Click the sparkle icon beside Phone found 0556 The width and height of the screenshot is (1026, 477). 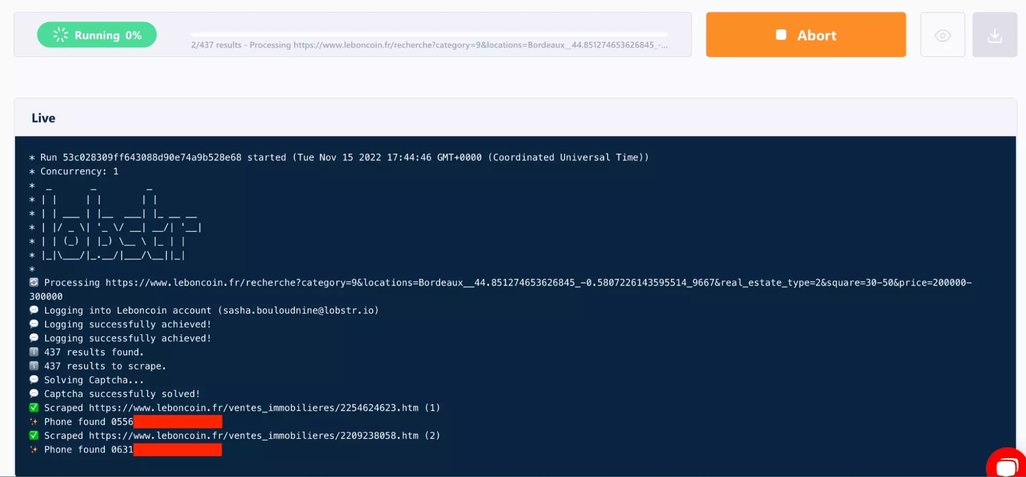click(x=34, y=422)
